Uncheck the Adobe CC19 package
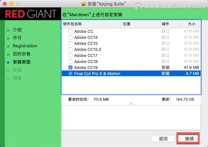Viewport: 208px width, 147px height. tap(70, 67)
